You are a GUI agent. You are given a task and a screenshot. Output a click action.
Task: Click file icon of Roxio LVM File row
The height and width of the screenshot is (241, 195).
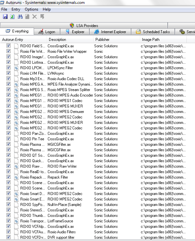click(16, 73)
